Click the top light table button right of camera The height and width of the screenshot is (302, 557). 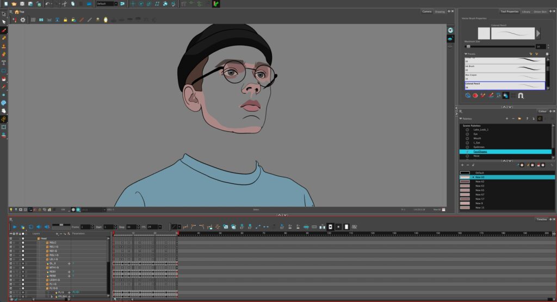pyautogui.click(x=450, y=30)
